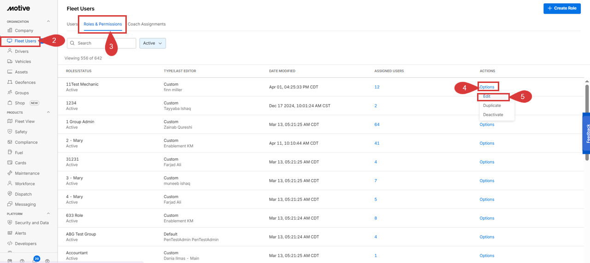This screenshot has width=590, height=263.
Task: Click the Vehicles truck icon in sidebar
Action: (10, 61)
